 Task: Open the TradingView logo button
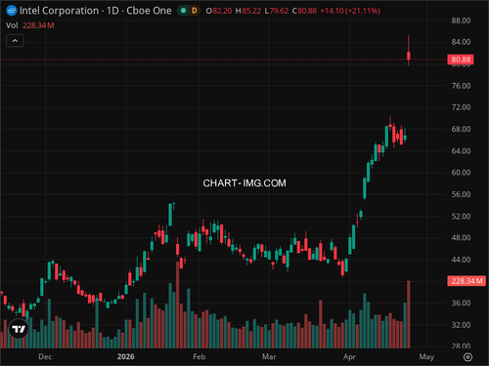(19, 329)
